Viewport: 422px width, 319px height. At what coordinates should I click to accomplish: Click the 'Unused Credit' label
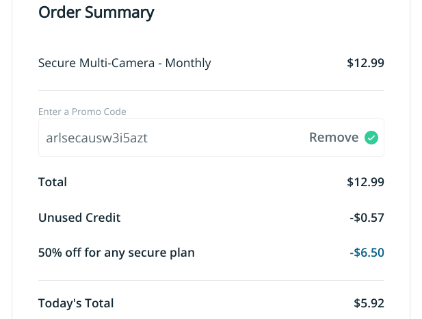(79, 218)
